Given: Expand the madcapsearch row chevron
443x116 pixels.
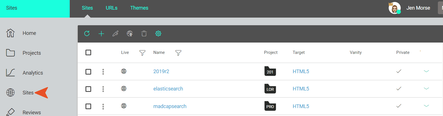Looking at the screenshot, I should [x=426, y=106].
